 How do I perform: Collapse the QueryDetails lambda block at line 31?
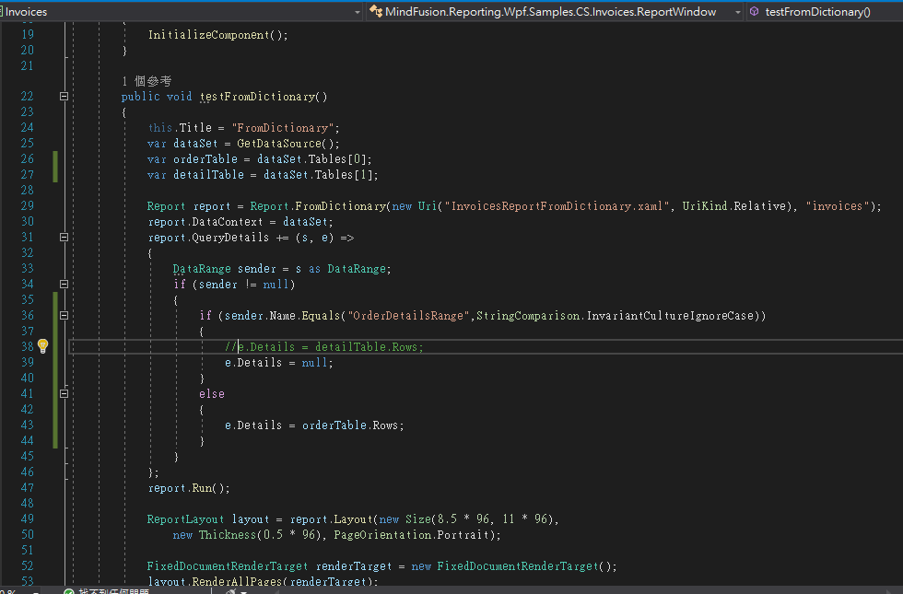pos(64,238)
